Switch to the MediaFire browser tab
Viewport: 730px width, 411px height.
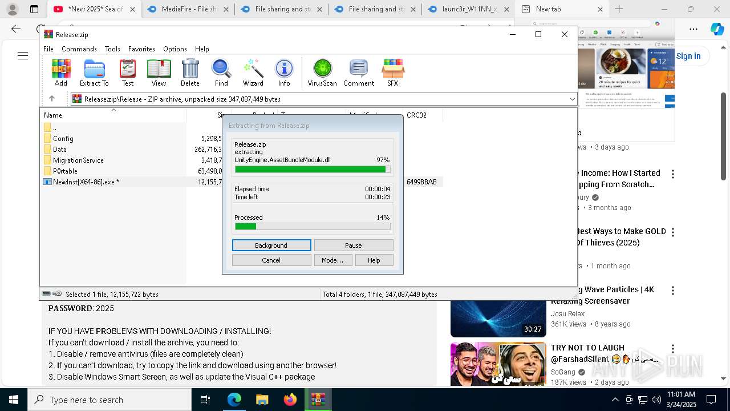pyautogui.click(x=188, y=9)
